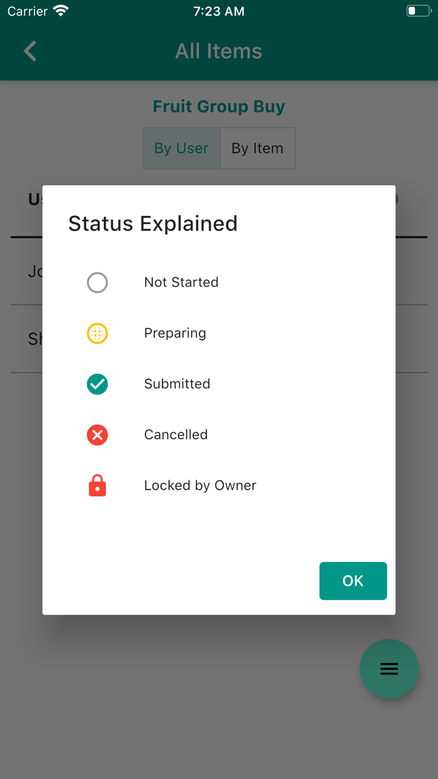438x779 pixels.
Task: Click the red Locked by Owner padlock
Action: click(98, 486)
